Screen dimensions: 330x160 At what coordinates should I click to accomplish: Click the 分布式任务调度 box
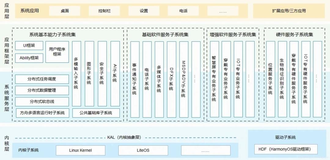click(x=42, y=79)
